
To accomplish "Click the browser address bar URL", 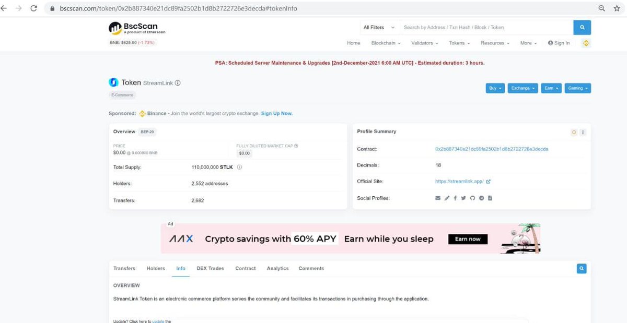I will pos(179,9).
